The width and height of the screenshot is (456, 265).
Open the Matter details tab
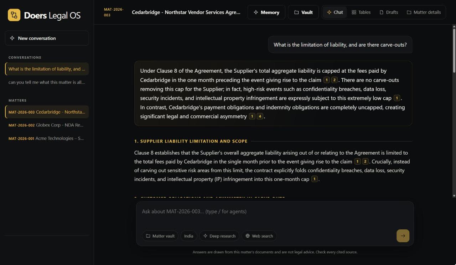pyautogui.click(x=424, y=12)
